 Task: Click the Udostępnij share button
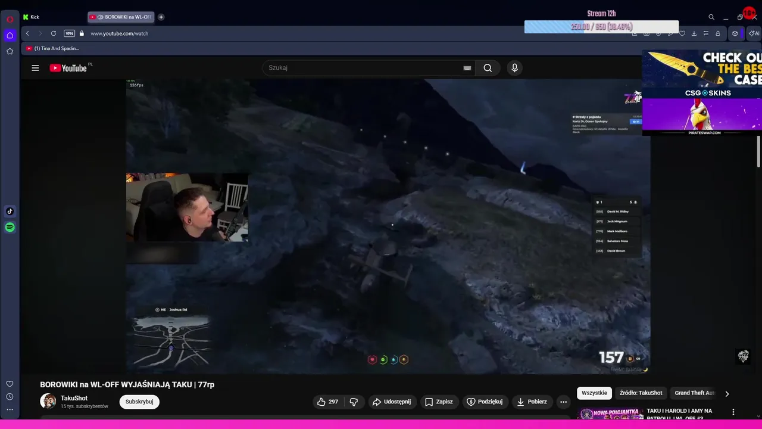tap(392, 402)
